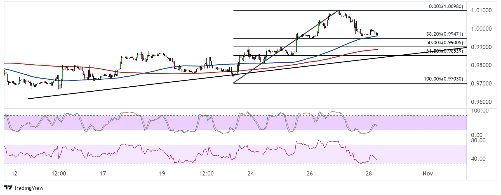Click the Nov label on time axis

coord(428,174)
